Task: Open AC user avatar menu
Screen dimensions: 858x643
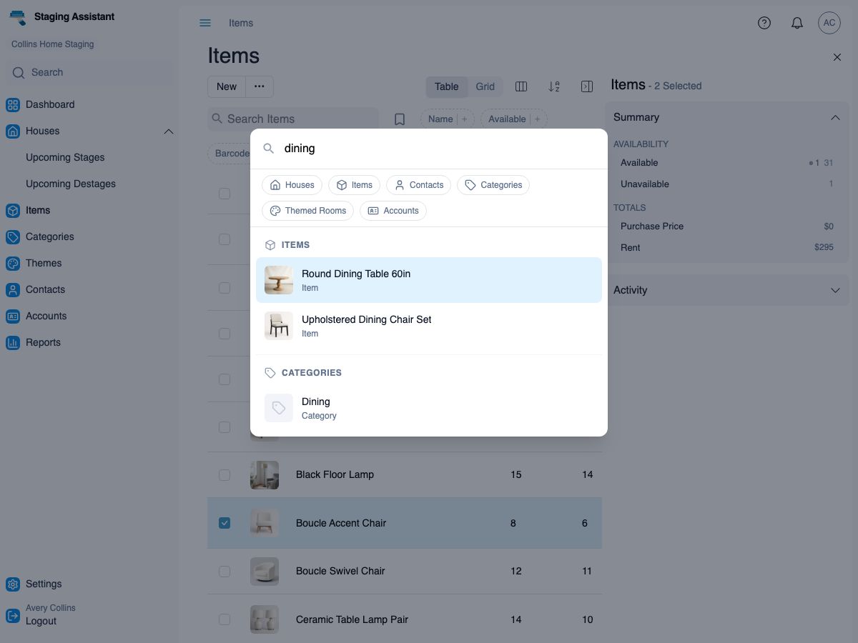Action: coord(829,23)
